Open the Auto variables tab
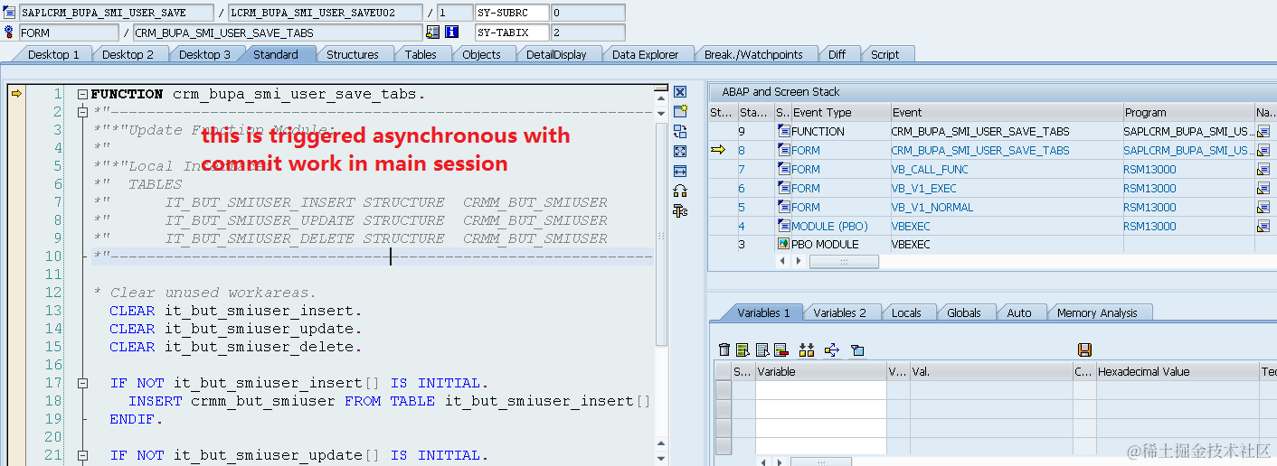The width and height of the screenshot is (1277, 466). tap(1019, 312)
